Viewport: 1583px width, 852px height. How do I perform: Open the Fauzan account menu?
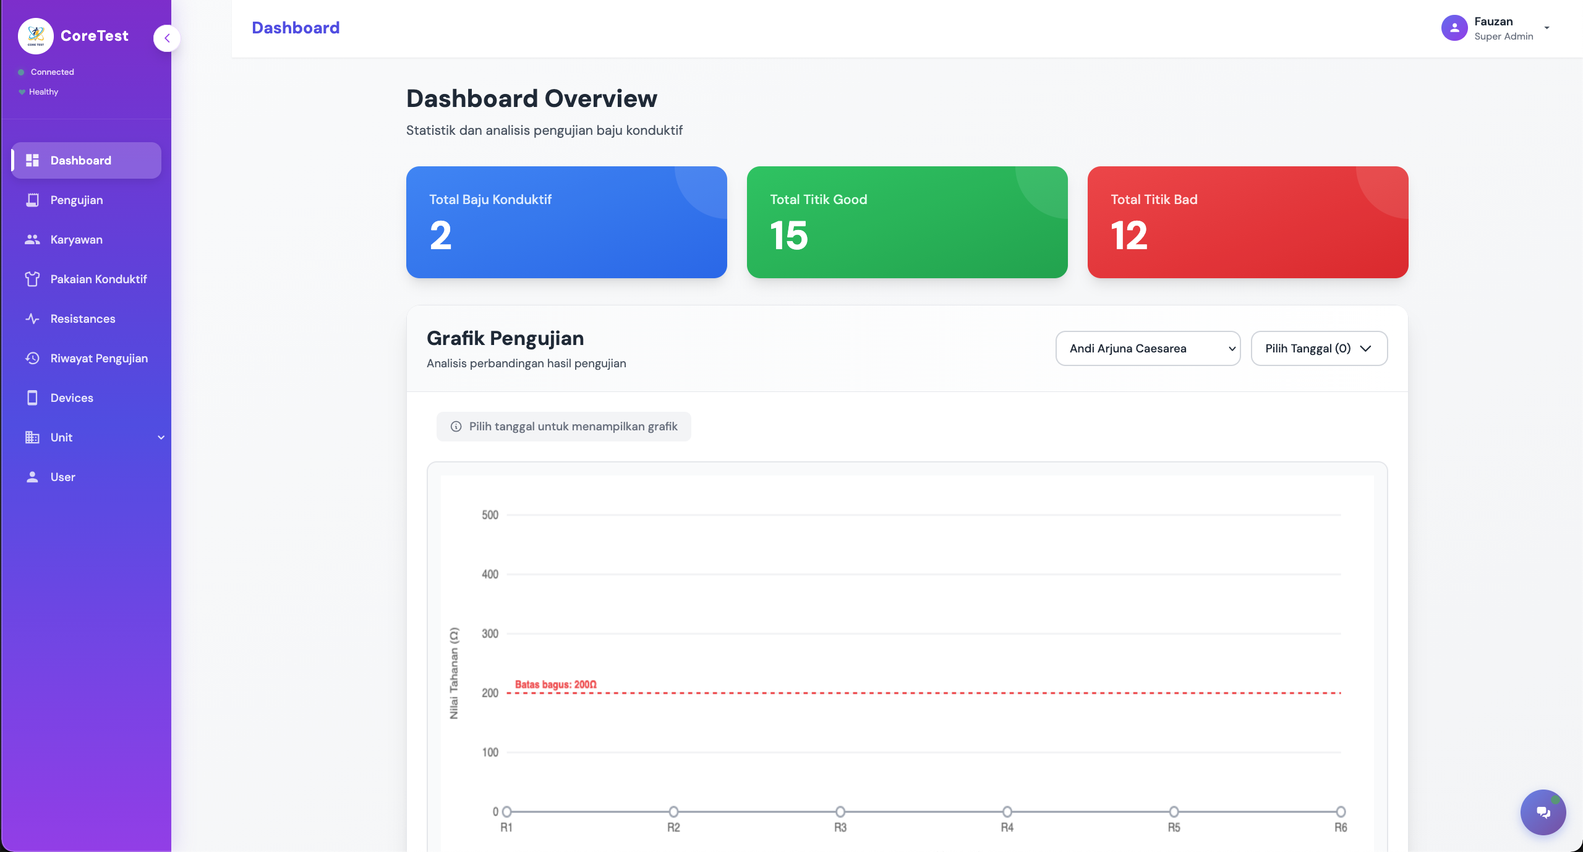(x=1496, y=27)
